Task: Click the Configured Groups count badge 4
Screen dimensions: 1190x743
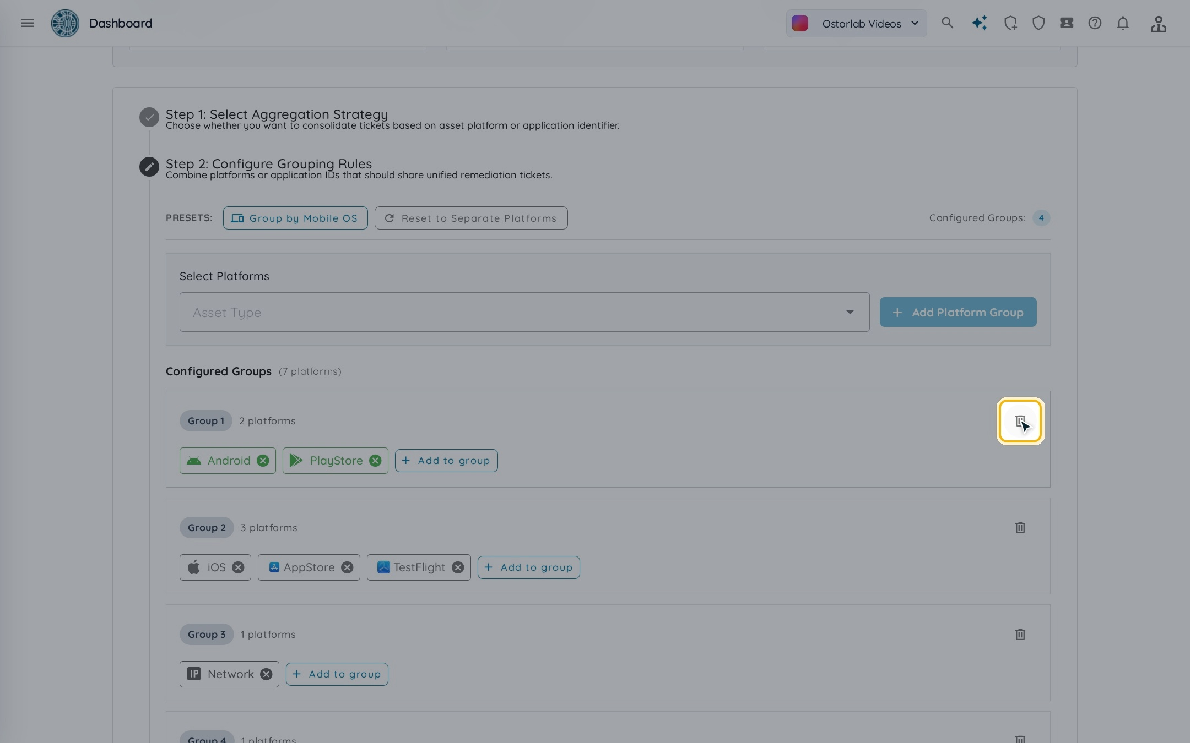Action: pyautogui.click(x=1041, y=218)
